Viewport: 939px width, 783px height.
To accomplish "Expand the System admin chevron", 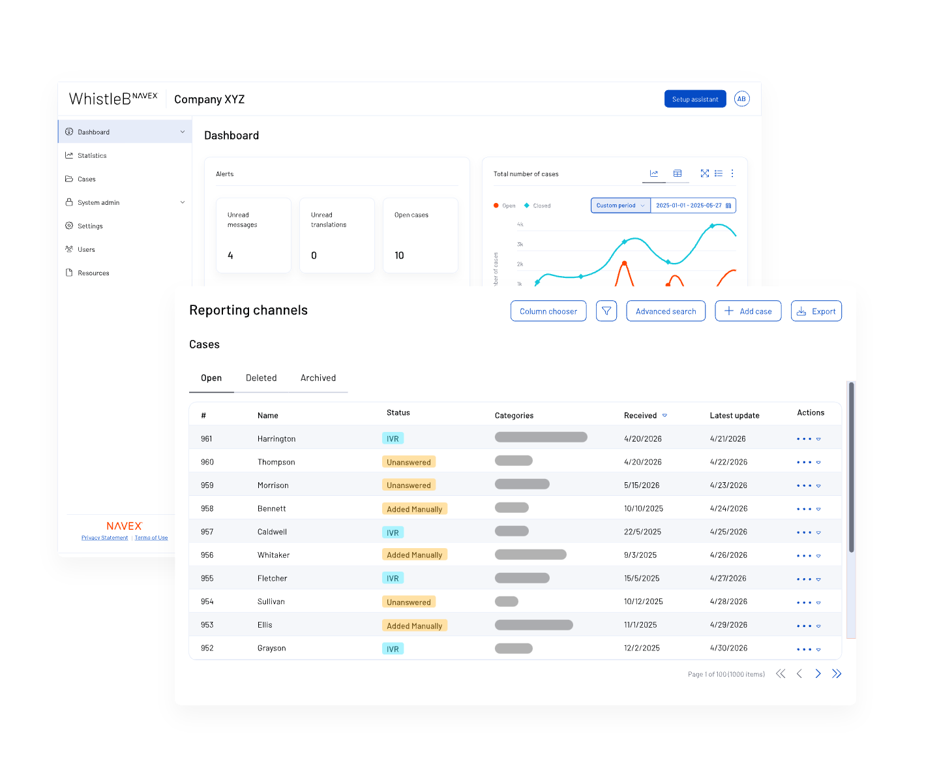I will (183, 202).
